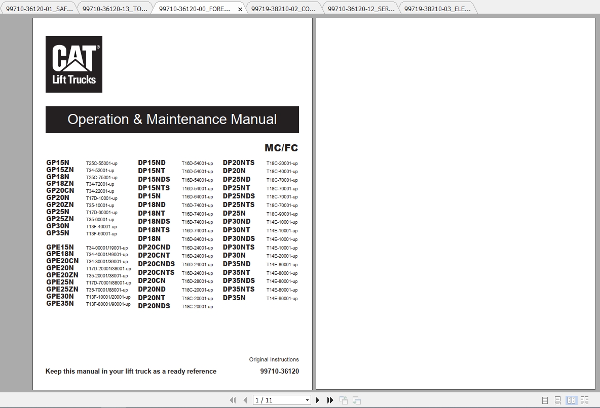Click the DP18N model name

tap(149, 238)
